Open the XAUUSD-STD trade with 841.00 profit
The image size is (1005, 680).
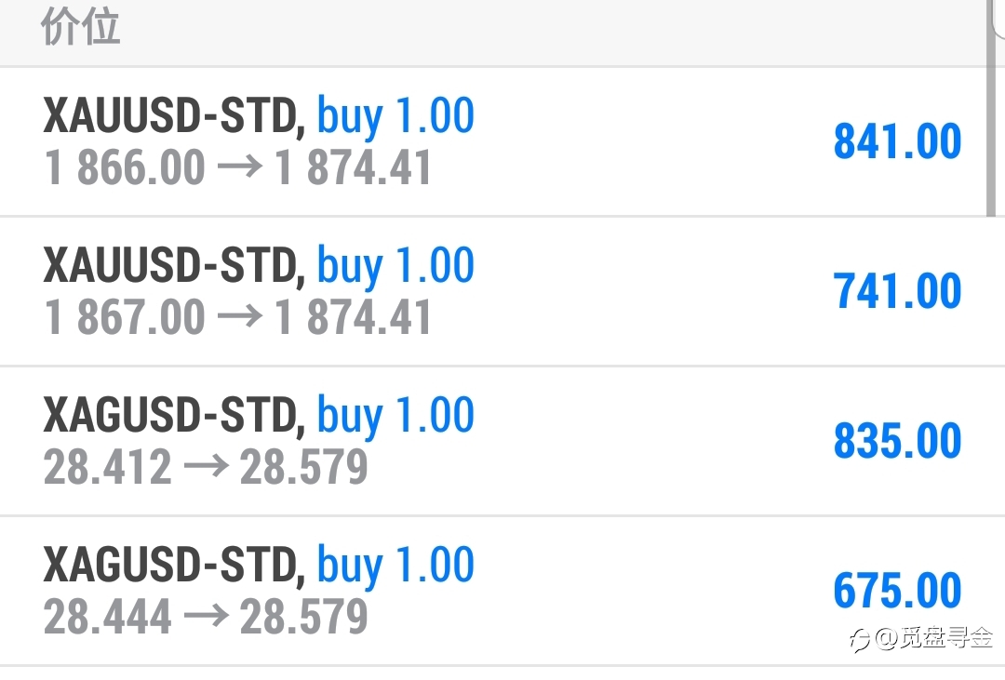[x=492, y=141]
